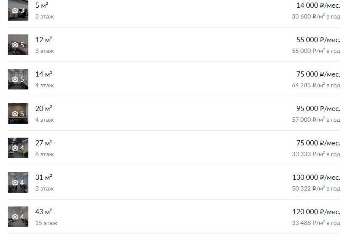Open the 12 m² office listing
Viewport: 348px width, 237px height.
tap(43, 40)
